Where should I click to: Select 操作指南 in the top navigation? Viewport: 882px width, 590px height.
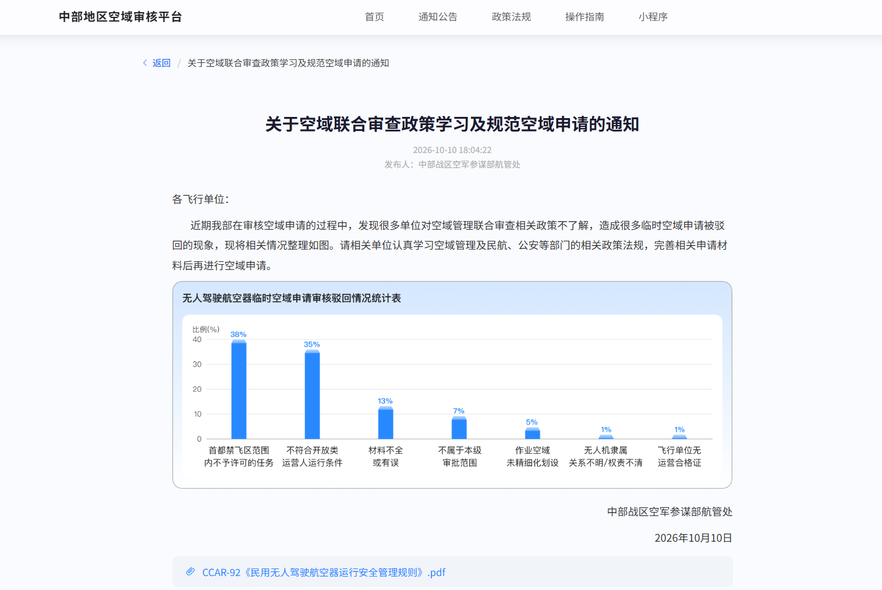(x=585, y=17)
